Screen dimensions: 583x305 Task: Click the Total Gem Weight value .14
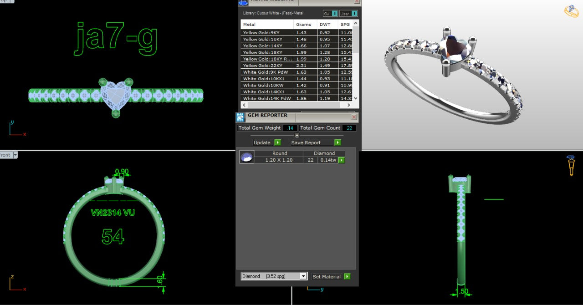pyautogui.click(x=290, y=128)
